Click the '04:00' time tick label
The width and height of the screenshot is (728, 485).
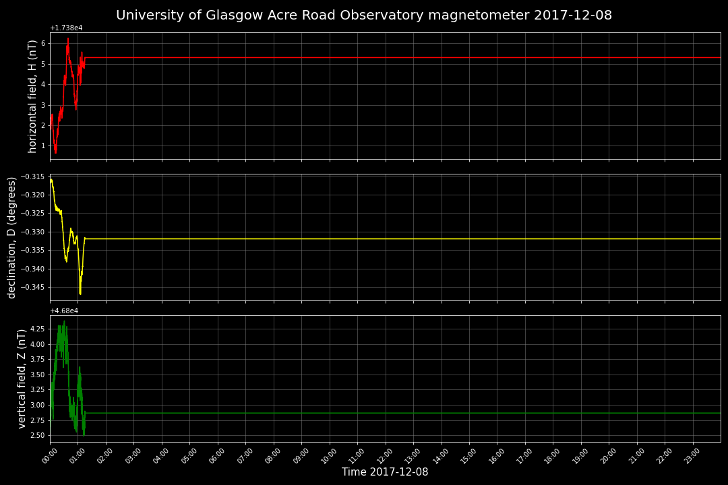[x=161, y=457]
